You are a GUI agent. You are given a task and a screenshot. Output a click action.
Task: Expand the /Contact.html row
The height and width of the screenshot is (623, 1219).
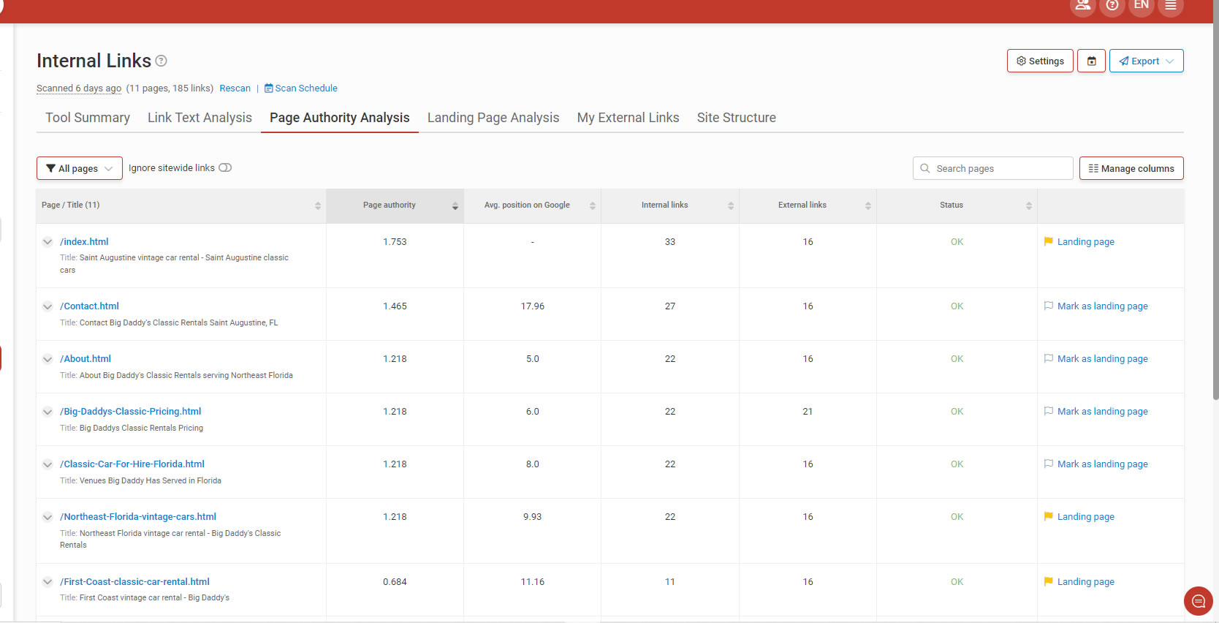coord(48,306)
